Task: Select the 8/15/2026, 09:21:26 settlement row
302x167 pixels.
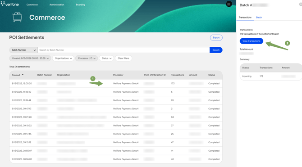Action: (116, 117)
